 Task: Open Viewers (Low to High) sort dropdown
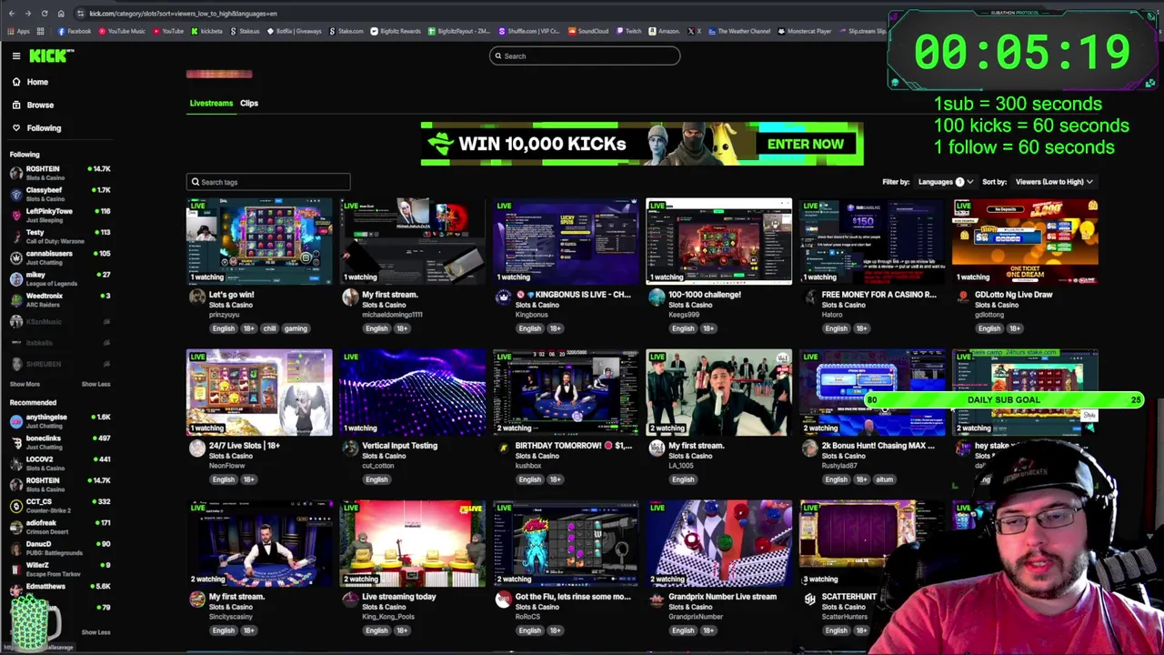coord(1054,182)
